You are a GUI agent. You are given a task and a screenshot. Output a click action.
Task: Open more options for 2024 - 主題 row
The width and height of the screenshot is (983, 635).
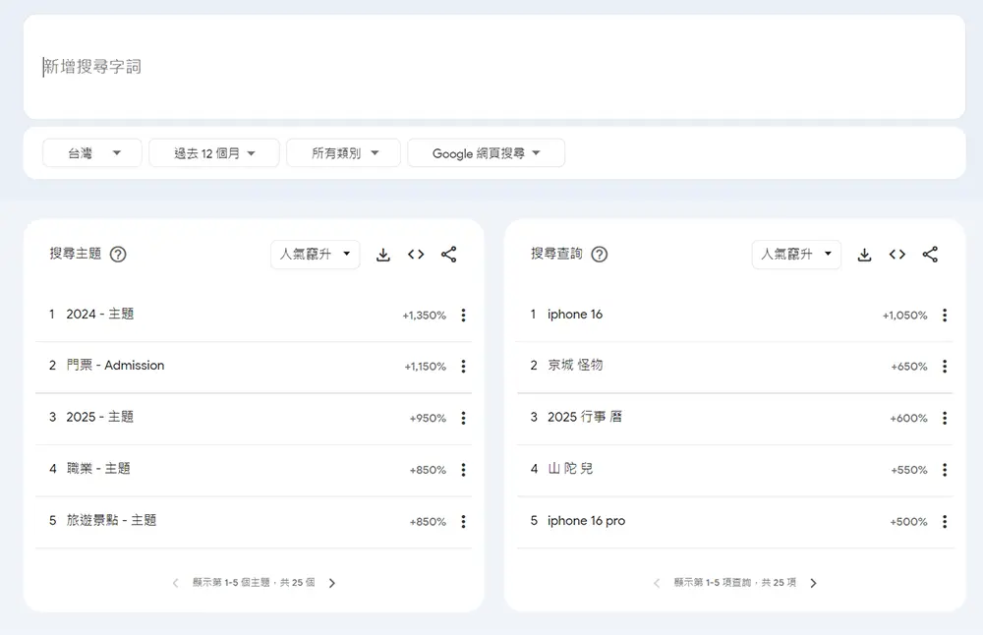point(463,315)
